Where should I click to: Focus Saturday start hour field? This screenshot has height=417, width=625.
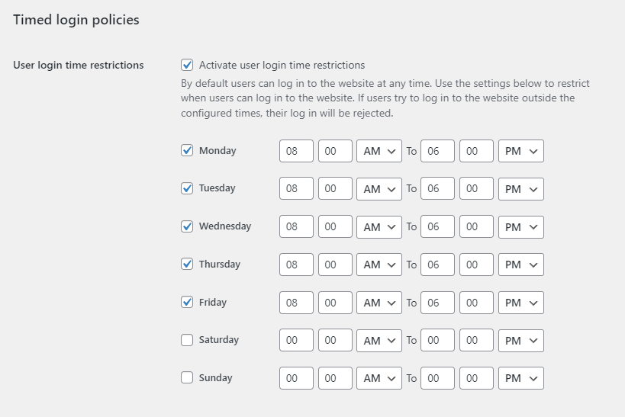(x=296, y=341)
